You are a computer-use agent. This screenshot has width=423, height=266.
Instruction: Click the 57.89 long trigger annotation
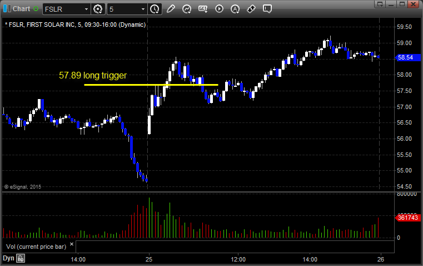pyautogui.click(x=93, y=75)
